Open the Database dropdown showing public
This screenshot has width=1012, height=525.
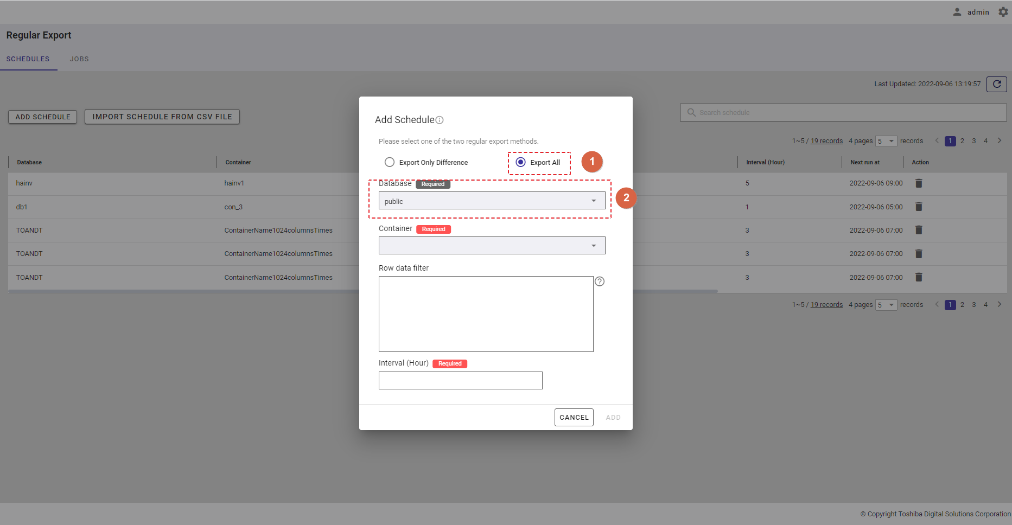(x=492, y=201)
